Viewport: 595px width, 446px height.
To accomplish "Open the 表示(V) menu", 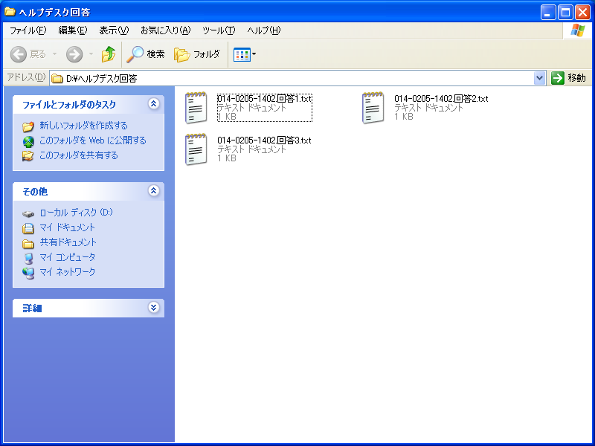I will click(x=114, y=30).
